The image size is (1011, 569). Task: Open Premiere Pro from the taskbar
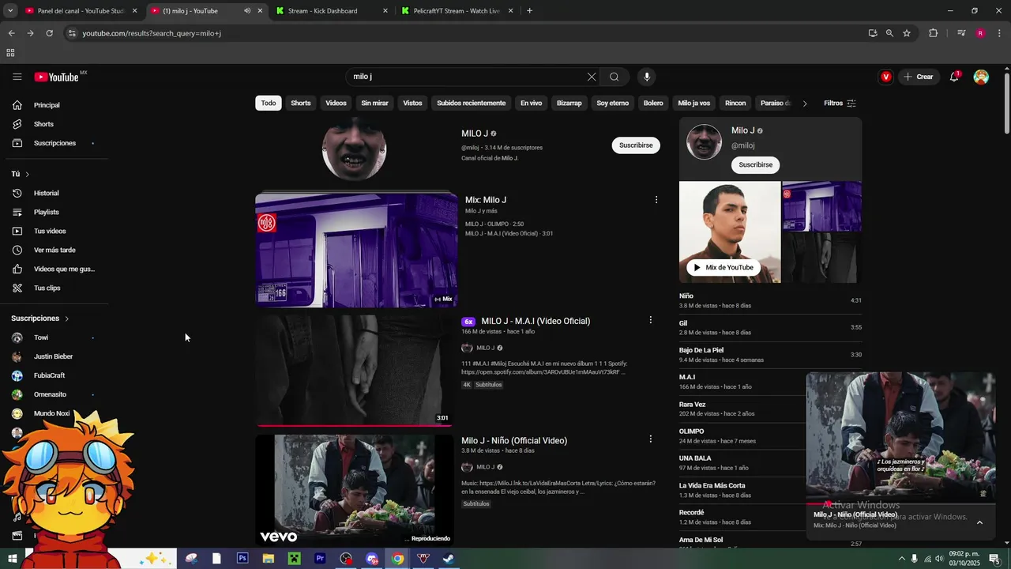[320, 558]
